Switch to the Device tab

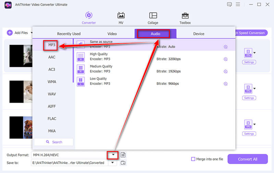tap(199, 34)
